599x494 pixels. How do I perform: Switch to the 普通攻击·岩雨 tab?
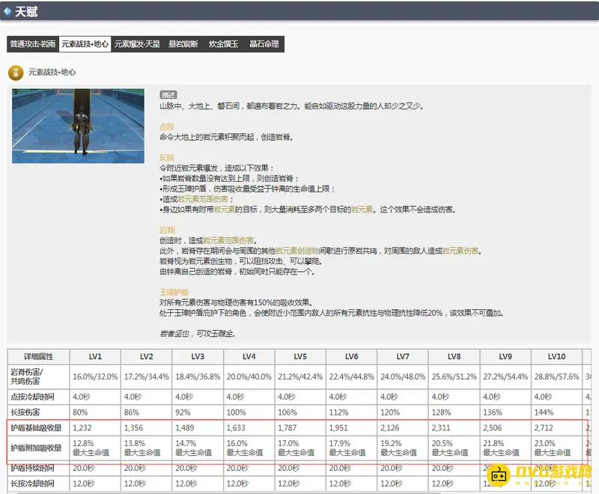[32, 44]
